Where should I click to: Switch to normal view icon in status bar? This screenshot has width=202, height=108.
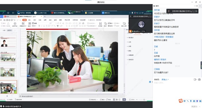coord(114,100)
